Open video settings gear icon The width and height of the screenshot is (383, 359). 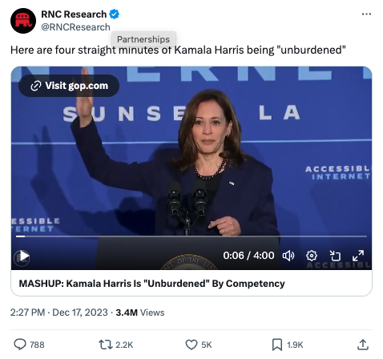click(x=312, y=256)
